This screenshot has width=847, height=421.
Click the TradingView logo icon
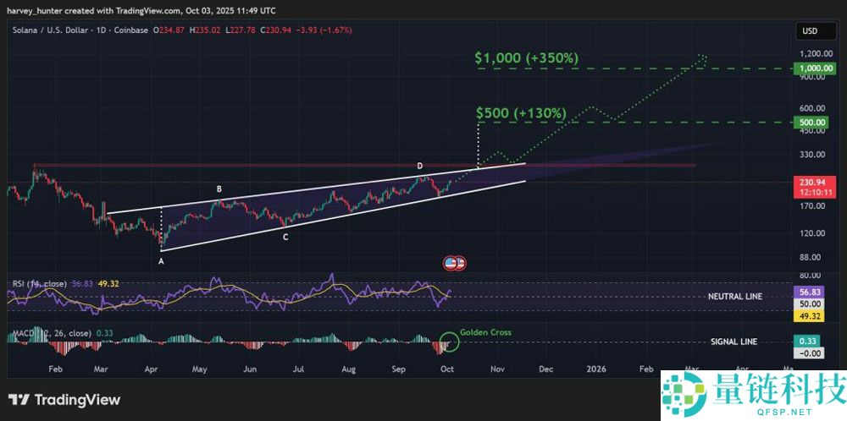[20, 400]
